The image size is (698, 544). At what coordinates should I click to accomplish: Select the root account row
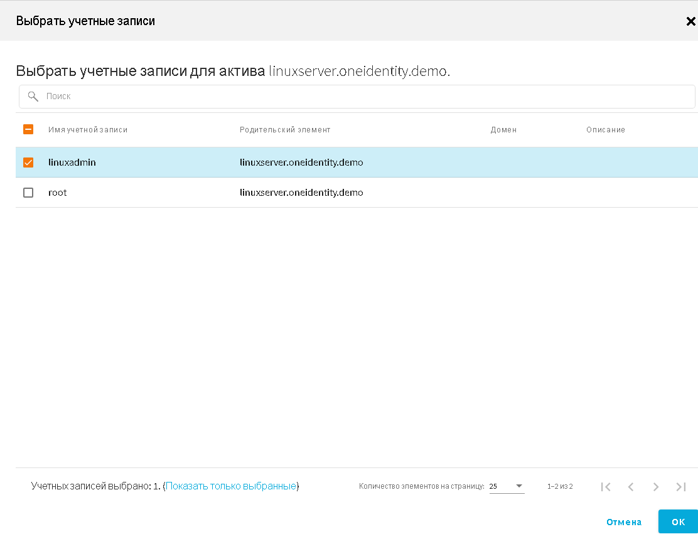pyautogui.click(x=377, y=193)
